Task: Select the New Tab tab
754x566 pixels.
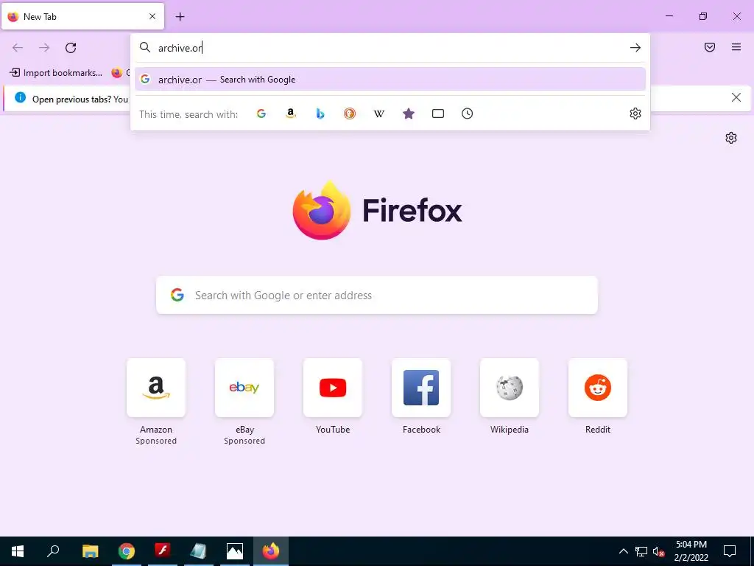Action: [x=82, y=16]
